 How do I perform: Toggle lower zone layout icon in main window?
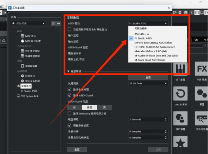pos(202,13)
